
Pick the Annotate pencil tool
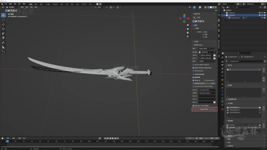pyautogui.click(x=3, y=42)
